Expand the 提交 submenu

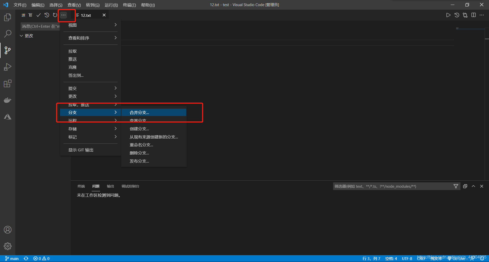tap(90, 88)
